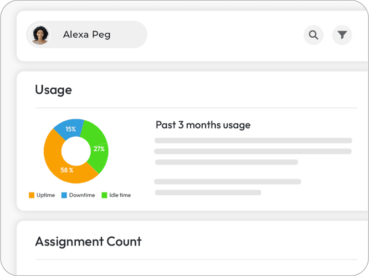This screenshot has height=276, width=369.
Task: Click the Usage section heading
Action: [53, 90]
